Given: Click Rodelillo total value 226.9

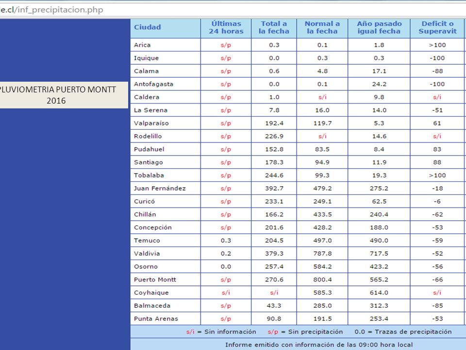Looking at the screenshot, I should click(x=274, y=136).
